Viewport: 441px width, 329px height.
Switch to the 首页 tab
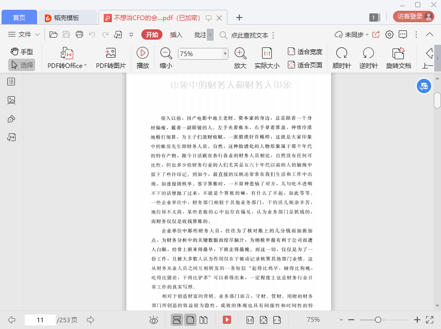click(x=19, y=18)
